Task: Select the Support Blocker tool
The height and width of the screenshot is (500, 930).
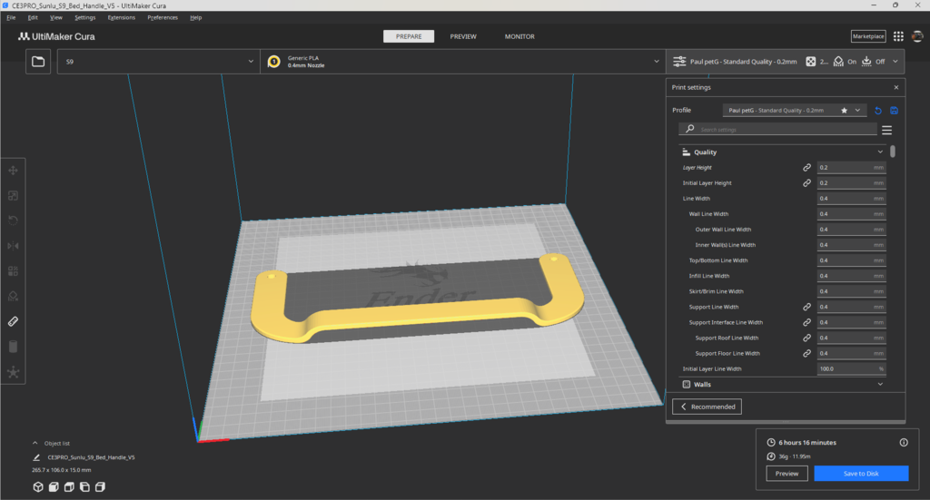Action: pos(13,296)
